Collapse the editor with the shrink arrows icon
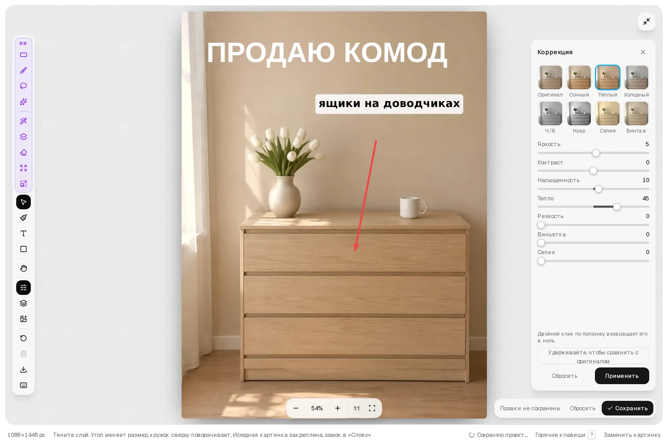668x441 pixels. click(646, 21)
